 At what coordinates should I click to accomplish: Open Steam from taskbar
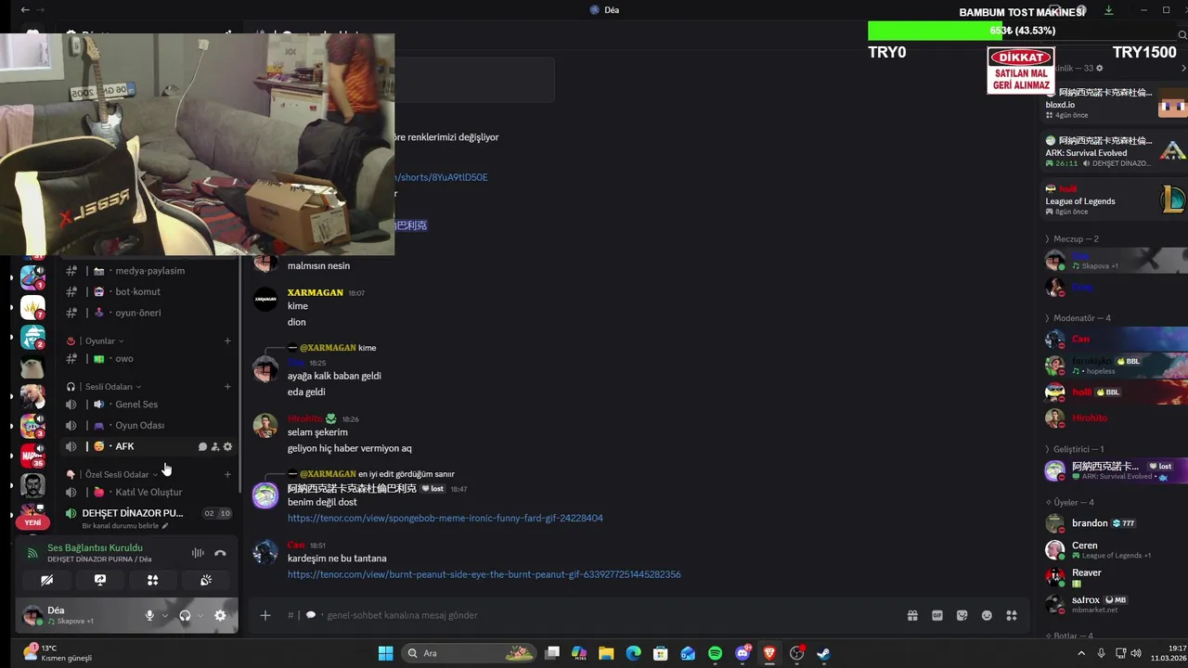click(823, 653)
